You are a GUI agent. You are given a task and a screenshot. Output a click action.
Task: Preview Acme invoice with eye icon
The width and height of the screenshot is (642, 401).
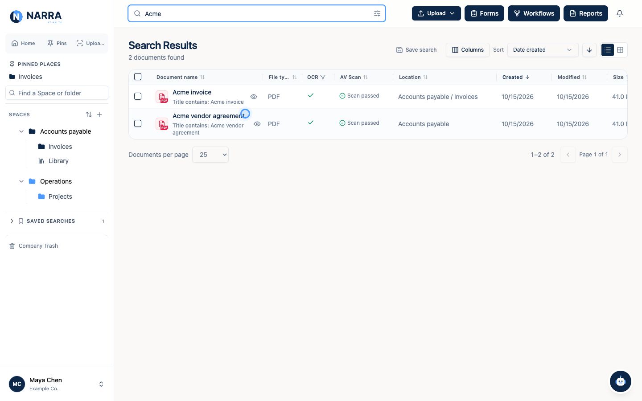click(x=254, y=97)
